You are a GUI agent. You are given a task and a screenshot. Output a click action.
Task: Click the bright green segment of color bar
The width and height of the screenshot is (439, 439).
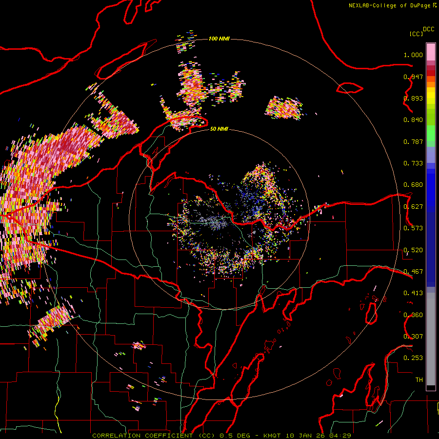(431, 133)
